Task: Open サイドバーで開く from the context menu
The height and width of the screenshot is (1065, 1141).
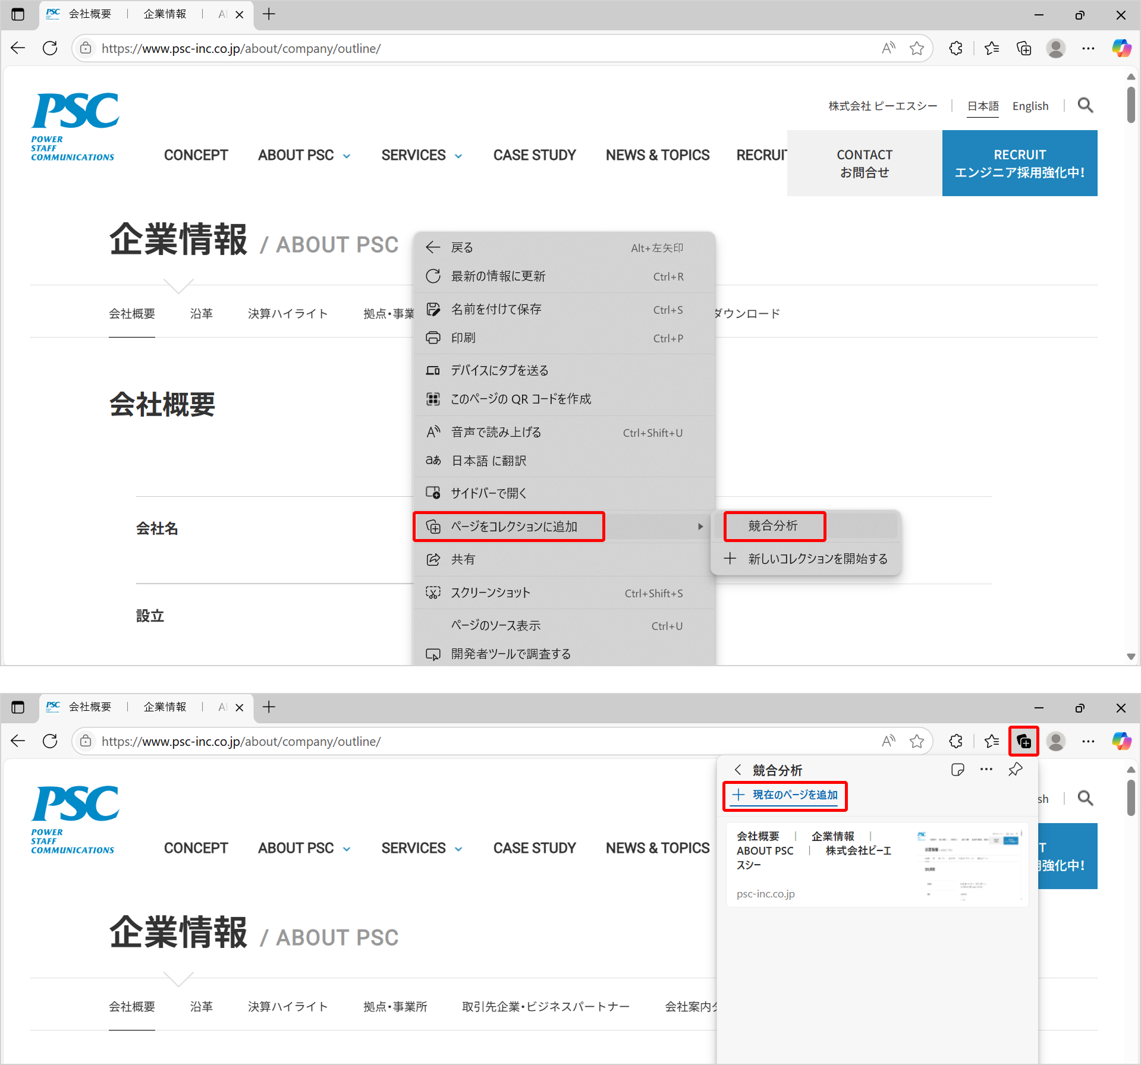Action: [488, 493]
